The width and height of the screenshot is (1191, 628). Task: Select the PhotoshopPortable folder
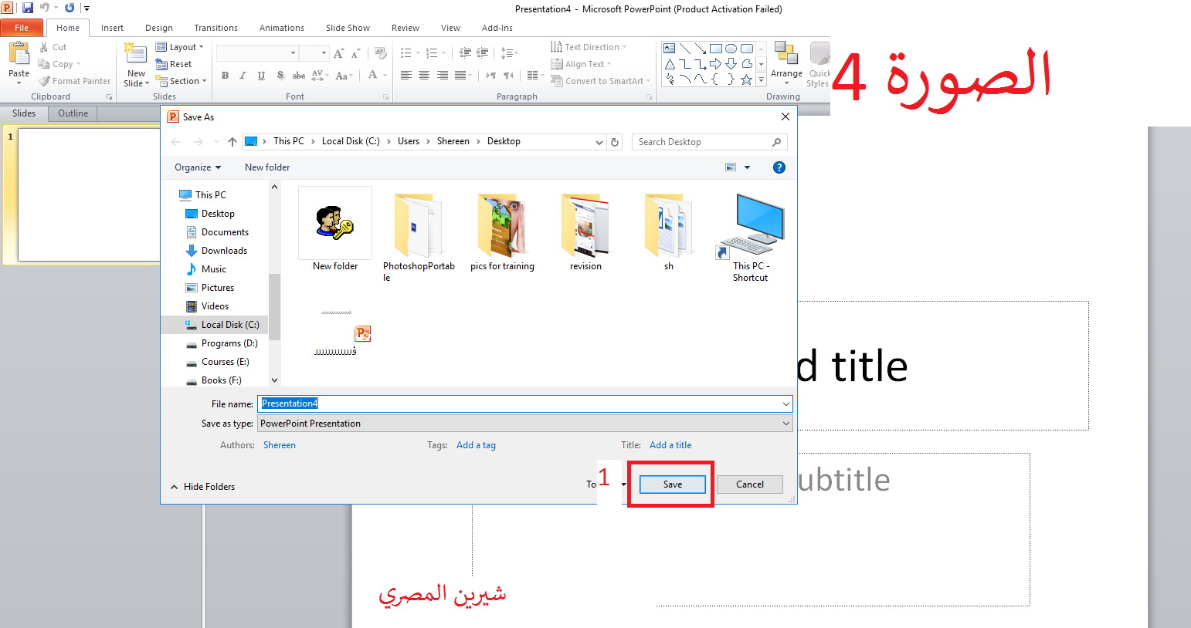tap(419, 237)
